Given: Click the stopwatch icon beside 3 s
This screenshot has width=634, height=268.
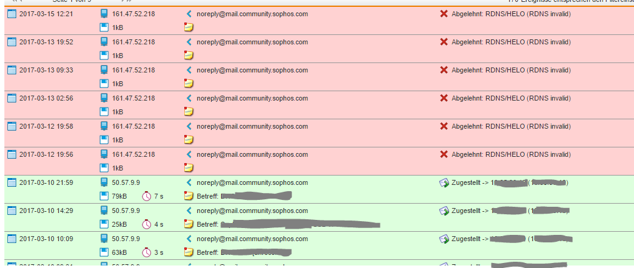Looking at the screenshot, I should pos(146,252).
